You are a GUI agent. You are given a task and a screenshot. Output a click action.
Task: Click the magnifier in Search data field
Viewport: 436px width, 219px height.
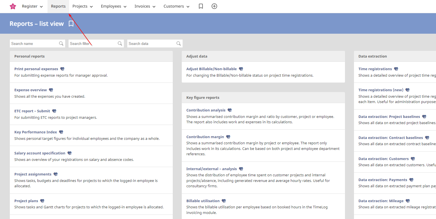click(x=178, y=44)
